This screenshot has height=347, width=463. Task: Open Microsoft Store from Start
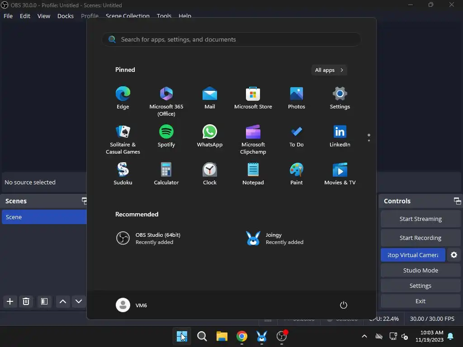click(253, 98)
